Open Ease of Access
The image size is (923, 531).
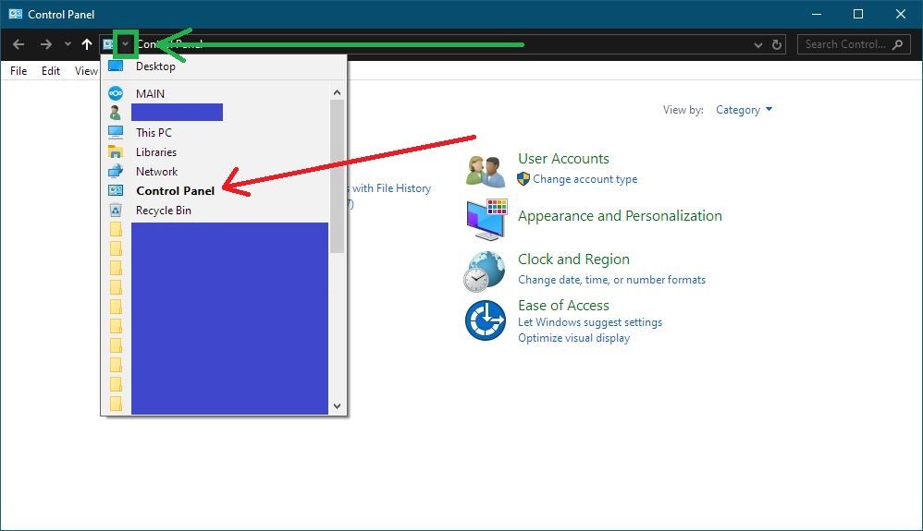(x=563, y=305)
